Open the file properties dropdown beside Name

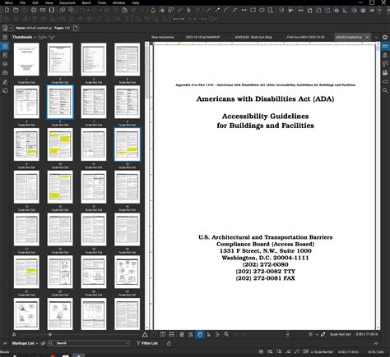coord(11,28)
